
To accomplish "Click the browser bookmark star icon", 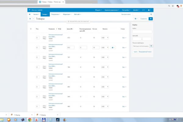I will (173, 6).
